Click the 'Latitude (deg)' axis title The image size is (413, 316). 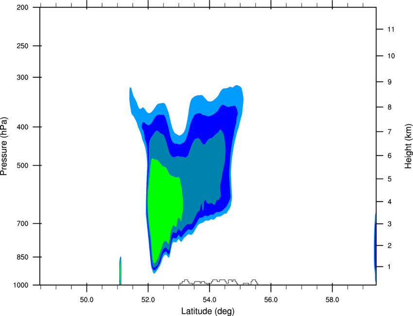(207, 311)
